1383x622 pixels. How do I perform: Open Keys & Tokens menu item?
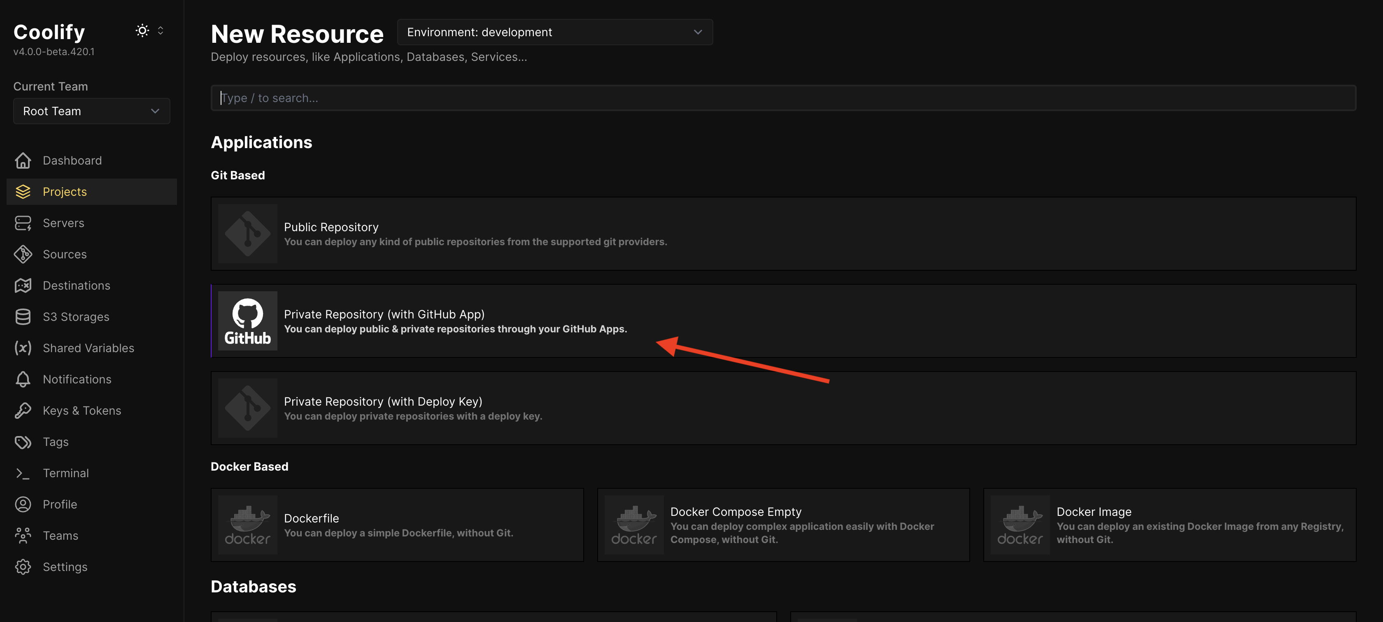92,411
